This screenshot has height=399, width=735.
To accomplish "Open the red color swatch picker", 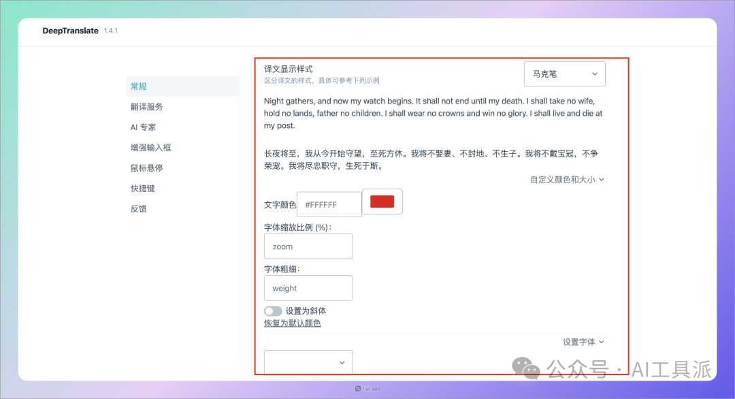I will pos(382,202).
